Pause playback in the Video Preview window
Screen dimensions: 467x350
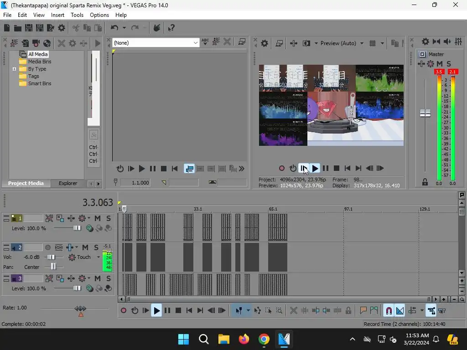click(x=326, y=169)
